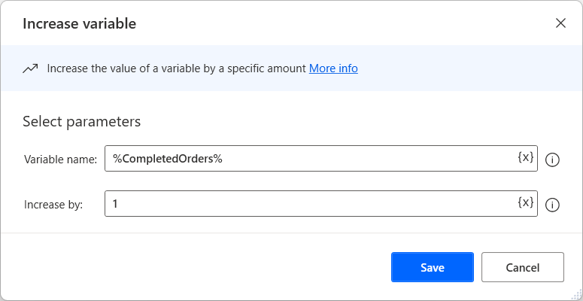The image size is (583, 301).
Task: Open variable picker in Increase by field
Action: 526,203
